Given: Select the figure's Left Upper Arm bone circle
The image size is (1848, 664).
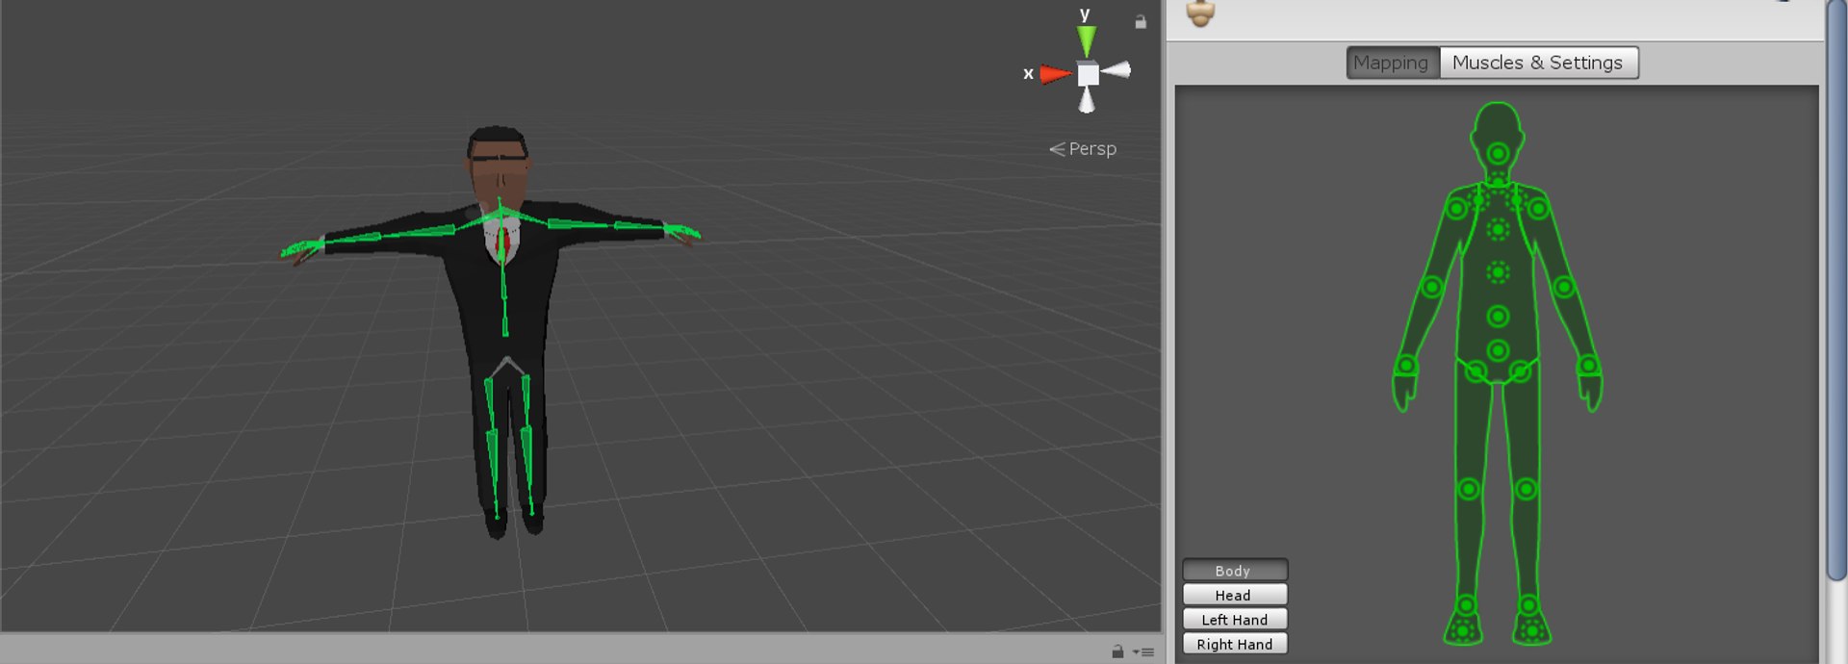Looking at the screenshot, I should pyautogui.click(x=1538, y=208).
